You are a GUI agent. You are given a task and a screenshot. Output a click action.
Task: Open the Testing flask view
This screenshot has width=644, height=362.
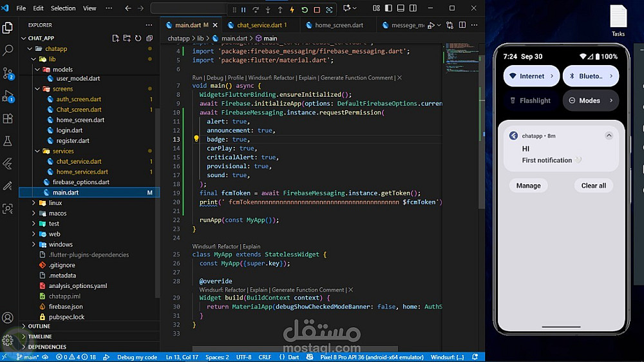click(x=8, y=141)
